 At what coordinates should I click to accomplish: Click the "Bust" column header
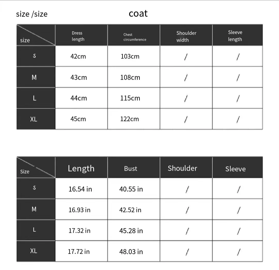coord(130,169)
